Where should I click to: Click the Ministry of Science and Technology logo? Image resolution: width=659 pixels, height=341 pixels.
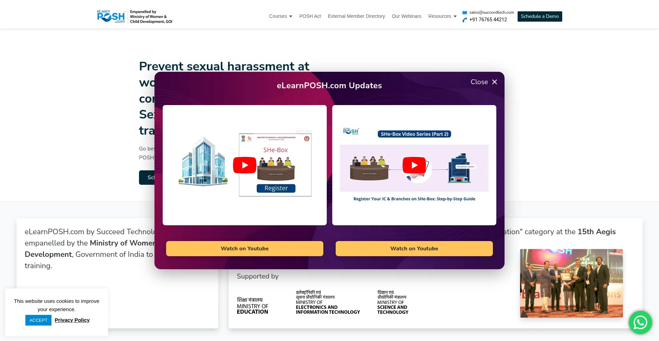[393, 302]
